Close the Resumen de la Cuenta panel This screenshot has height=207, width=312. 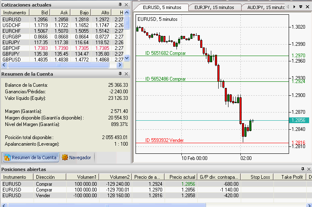(127, 74)
